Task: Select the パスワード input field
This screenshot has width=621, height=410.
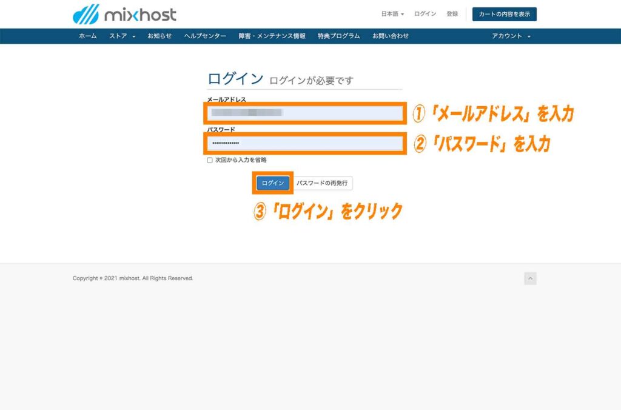Action: [304, 144]
